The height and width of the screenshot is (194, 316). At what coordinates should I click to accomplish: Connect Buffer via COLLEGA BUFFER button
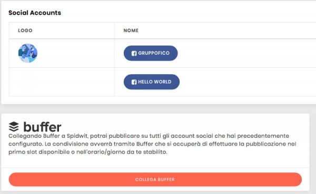tap(155, 179)
